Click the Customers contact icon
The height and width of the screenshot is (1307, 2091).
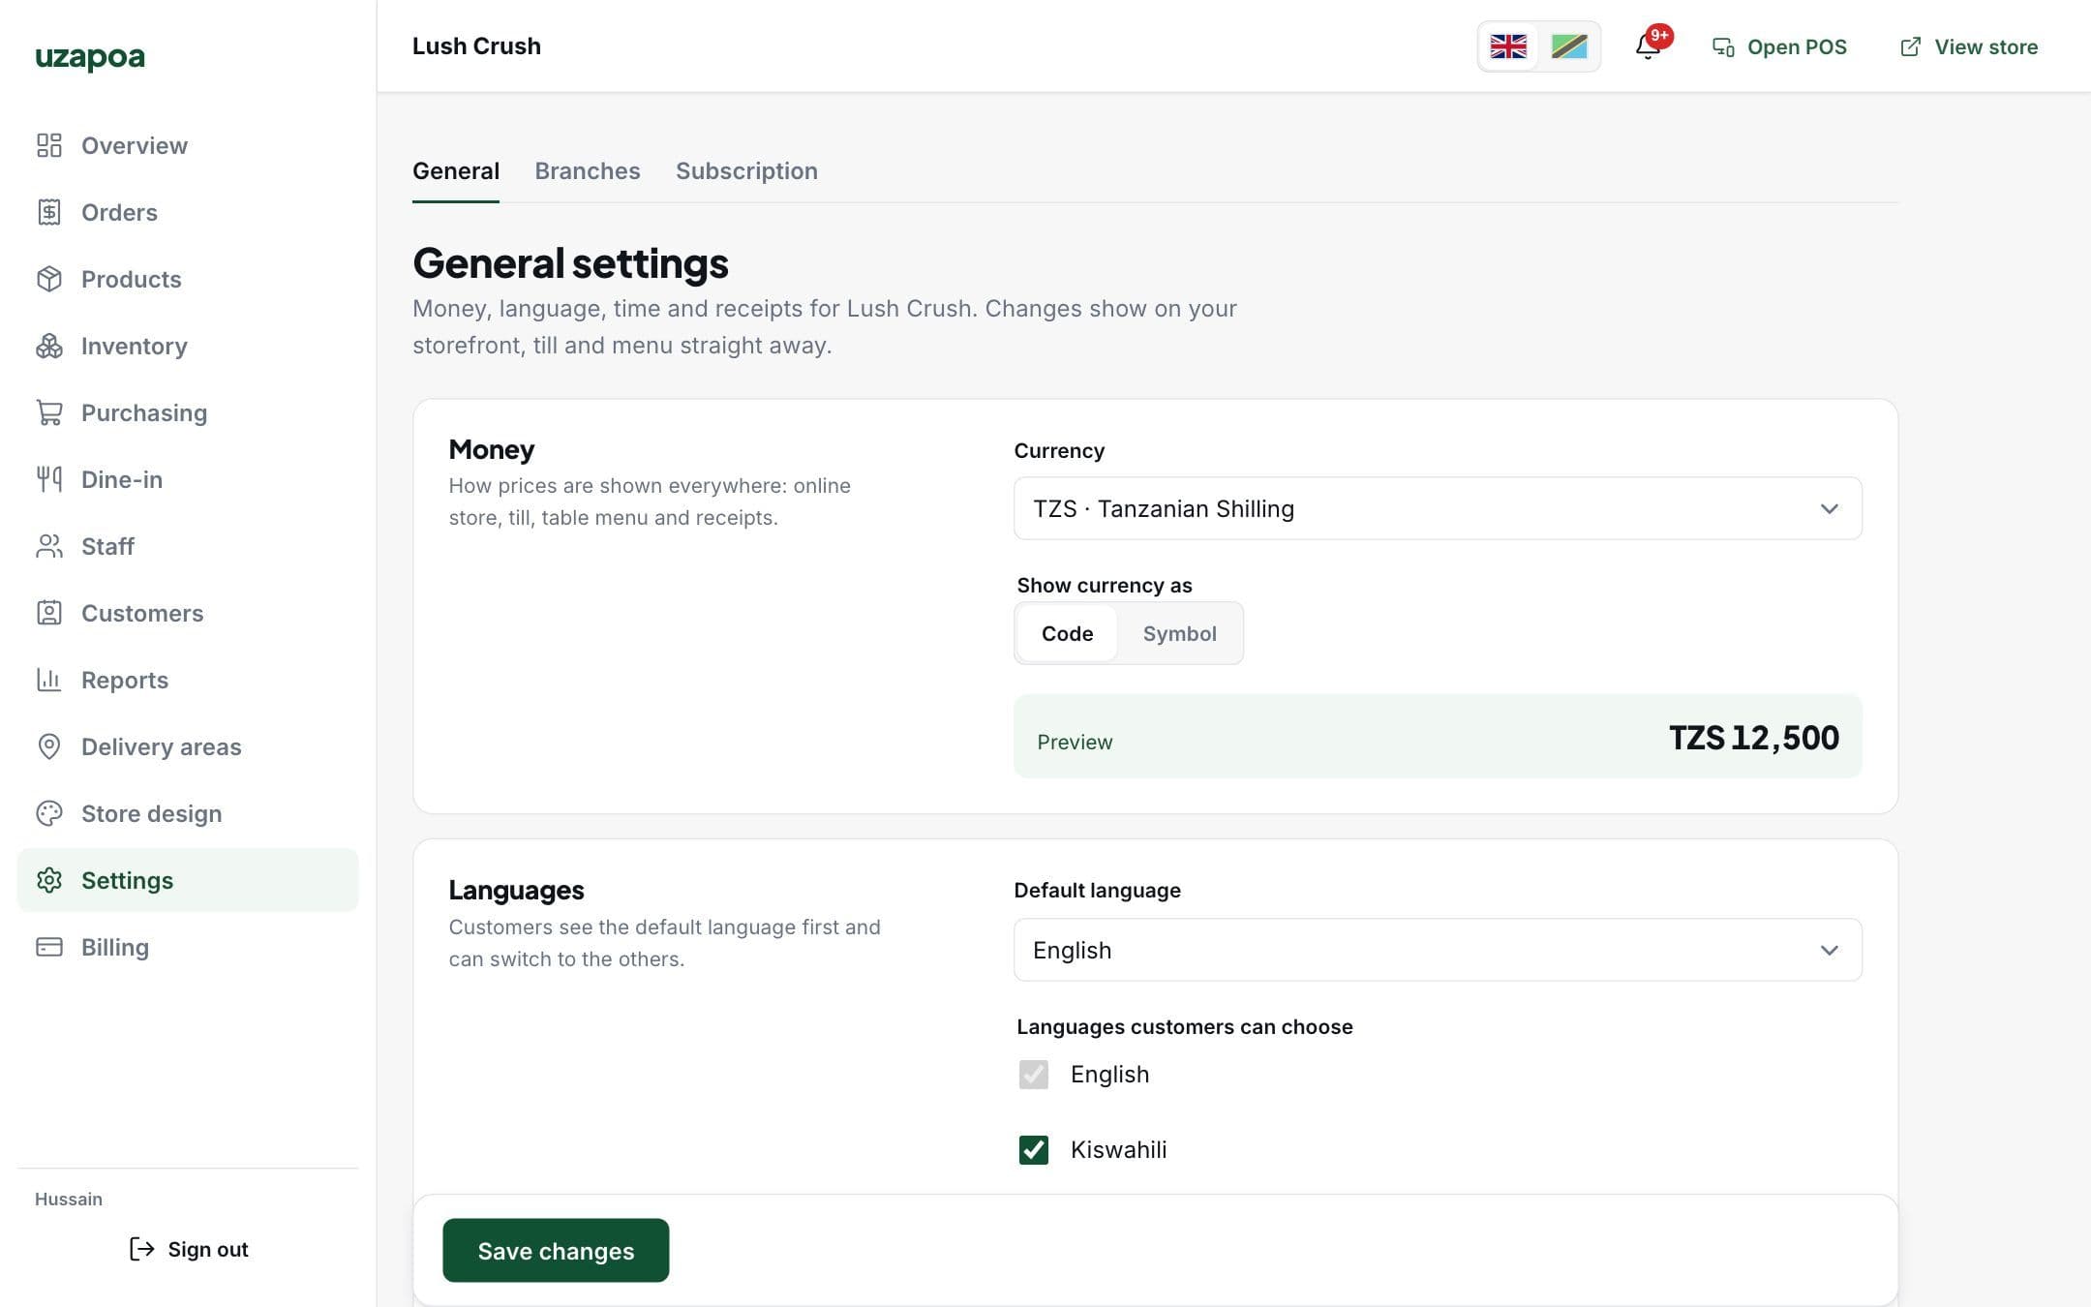point(49,613)
